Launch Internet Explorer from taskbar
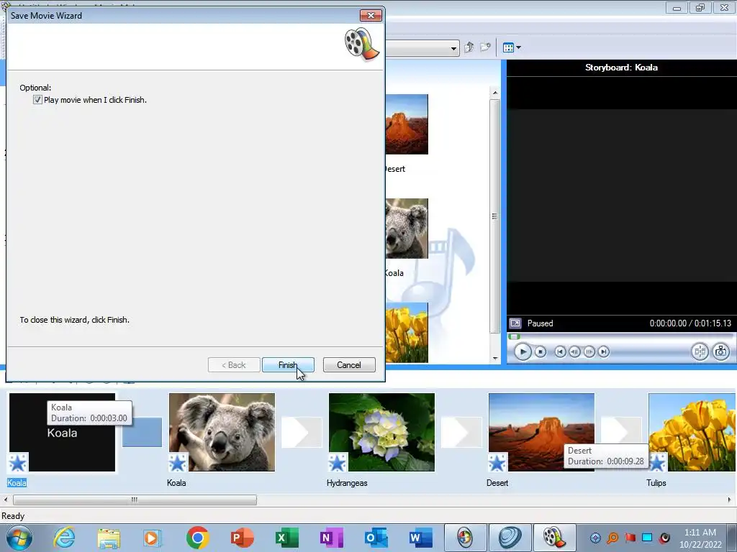The width and height of the screenshot is (737, 552). coord(64,538)
